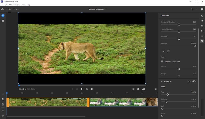
Task: Collapse the Advanced section chevron
Action: 162,81
